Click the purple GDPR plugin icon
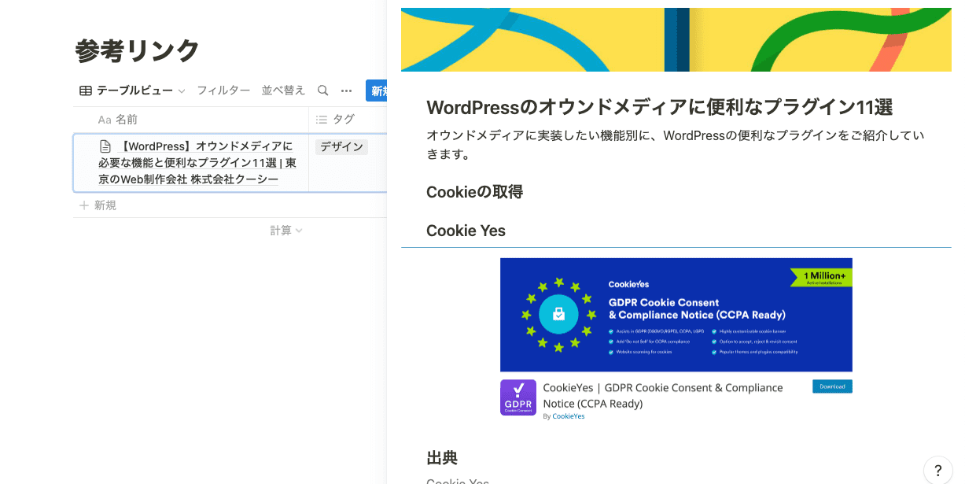The height and width of the screenshot is (484, 965). coord(518,397)
